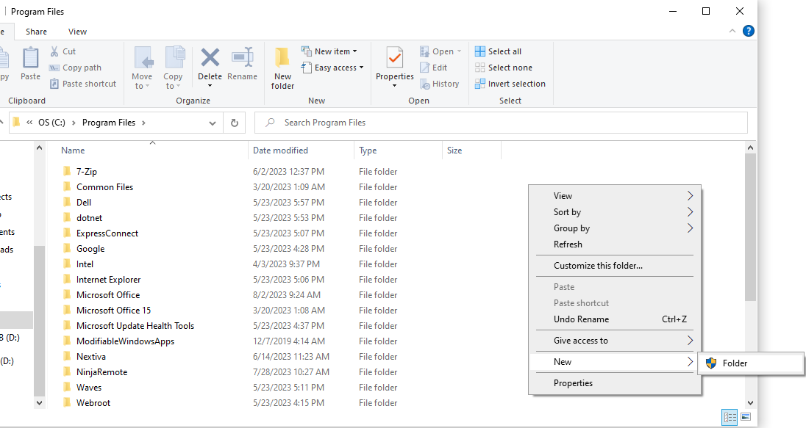Screen dimensions: 806x428
Task: Switch to large thumbnails view icon
Action: [x=746, y=417]
